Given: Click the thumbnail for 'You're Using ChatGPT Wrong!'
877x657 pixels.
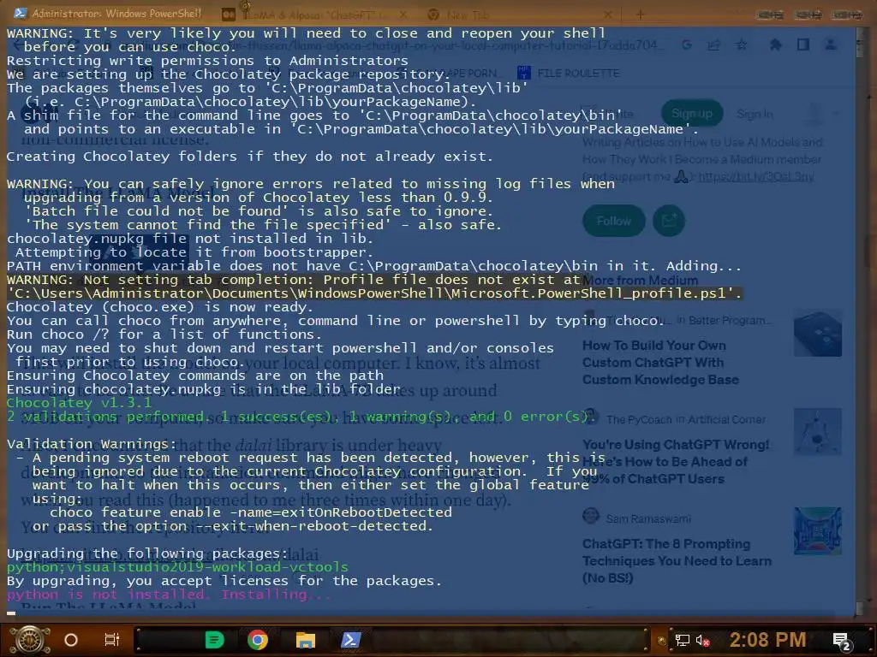Looking at the screenshot, I should click(x=818, y=431).
